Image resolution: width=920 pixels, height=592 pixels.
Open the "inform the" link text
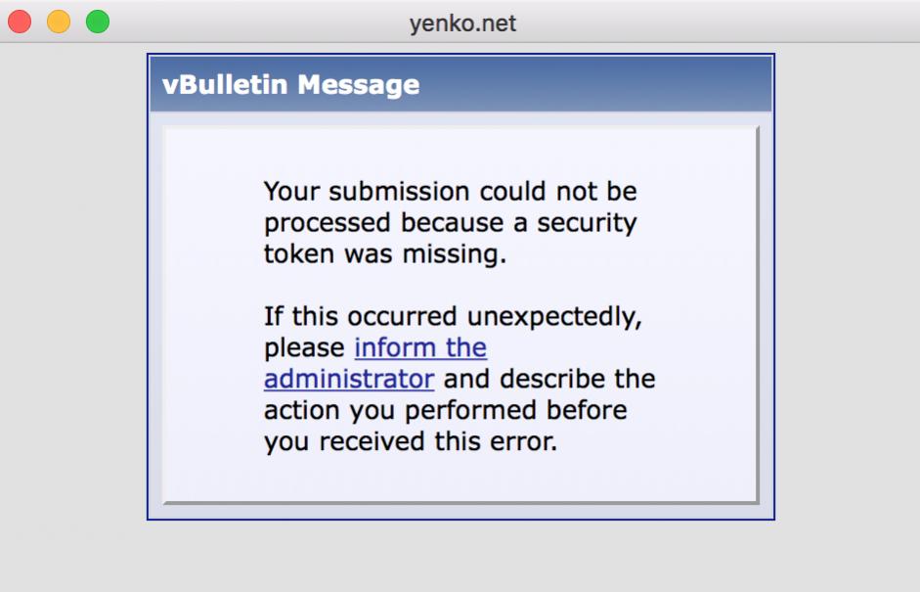pos(420,347)
